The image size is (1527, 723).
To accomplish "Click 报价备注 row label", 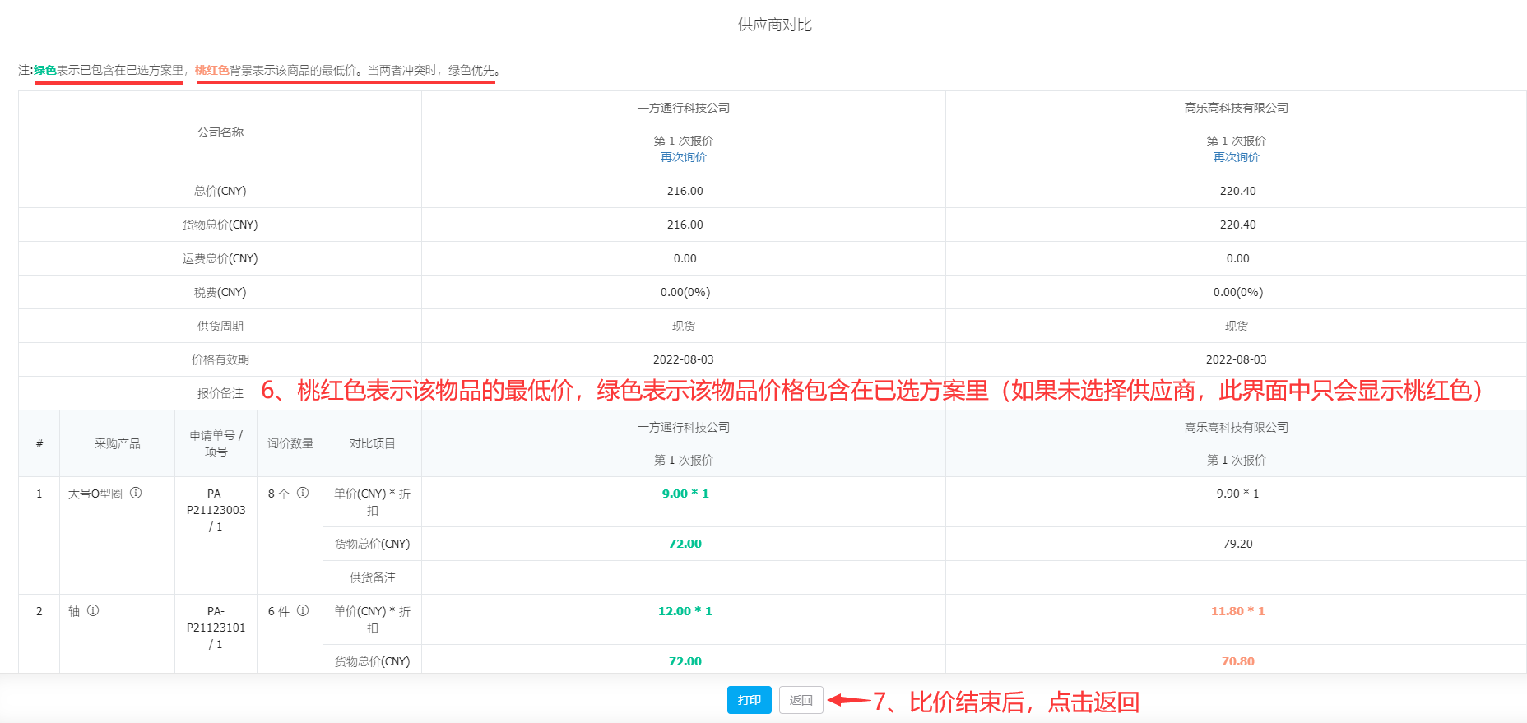I will point(220,393).
